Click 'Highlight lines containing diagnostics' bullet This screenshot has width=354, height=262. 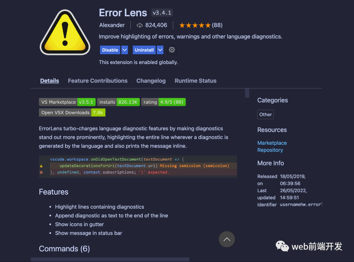coord(100,207)
